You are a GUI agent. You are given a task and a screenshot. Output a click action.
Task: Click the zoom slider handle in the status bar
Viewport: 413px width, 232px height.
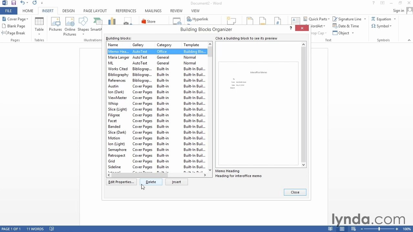point(379,229)
